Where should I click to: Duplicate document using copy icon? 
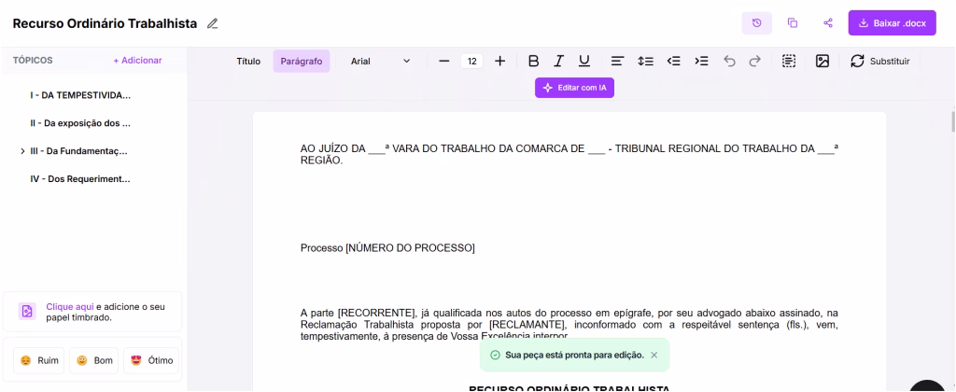pos(793,23)
